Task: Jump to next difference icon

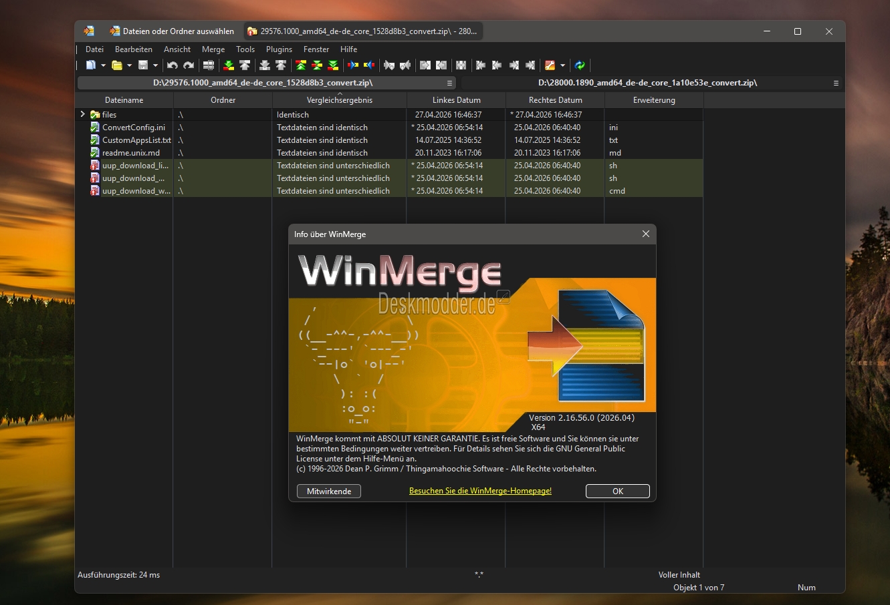Action: (x=229, y=65)
